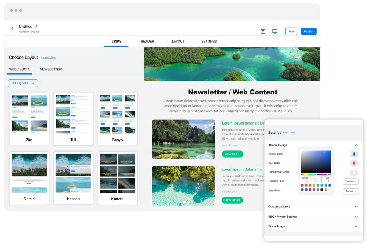
Task: Expand the SEO / Private Settings section
Action: tap(356, 216)
